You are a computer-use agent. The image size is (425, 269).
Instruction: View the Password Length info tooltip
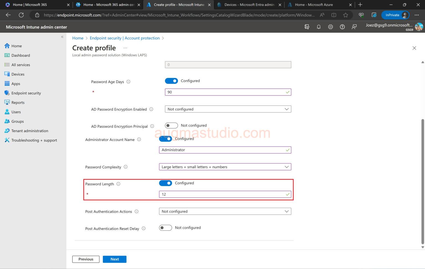click(x=119, y=184)
